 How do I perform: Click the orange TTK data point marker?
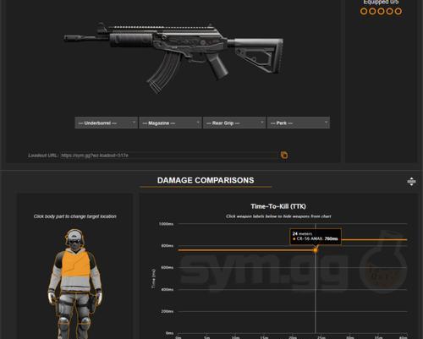point(316,250)
